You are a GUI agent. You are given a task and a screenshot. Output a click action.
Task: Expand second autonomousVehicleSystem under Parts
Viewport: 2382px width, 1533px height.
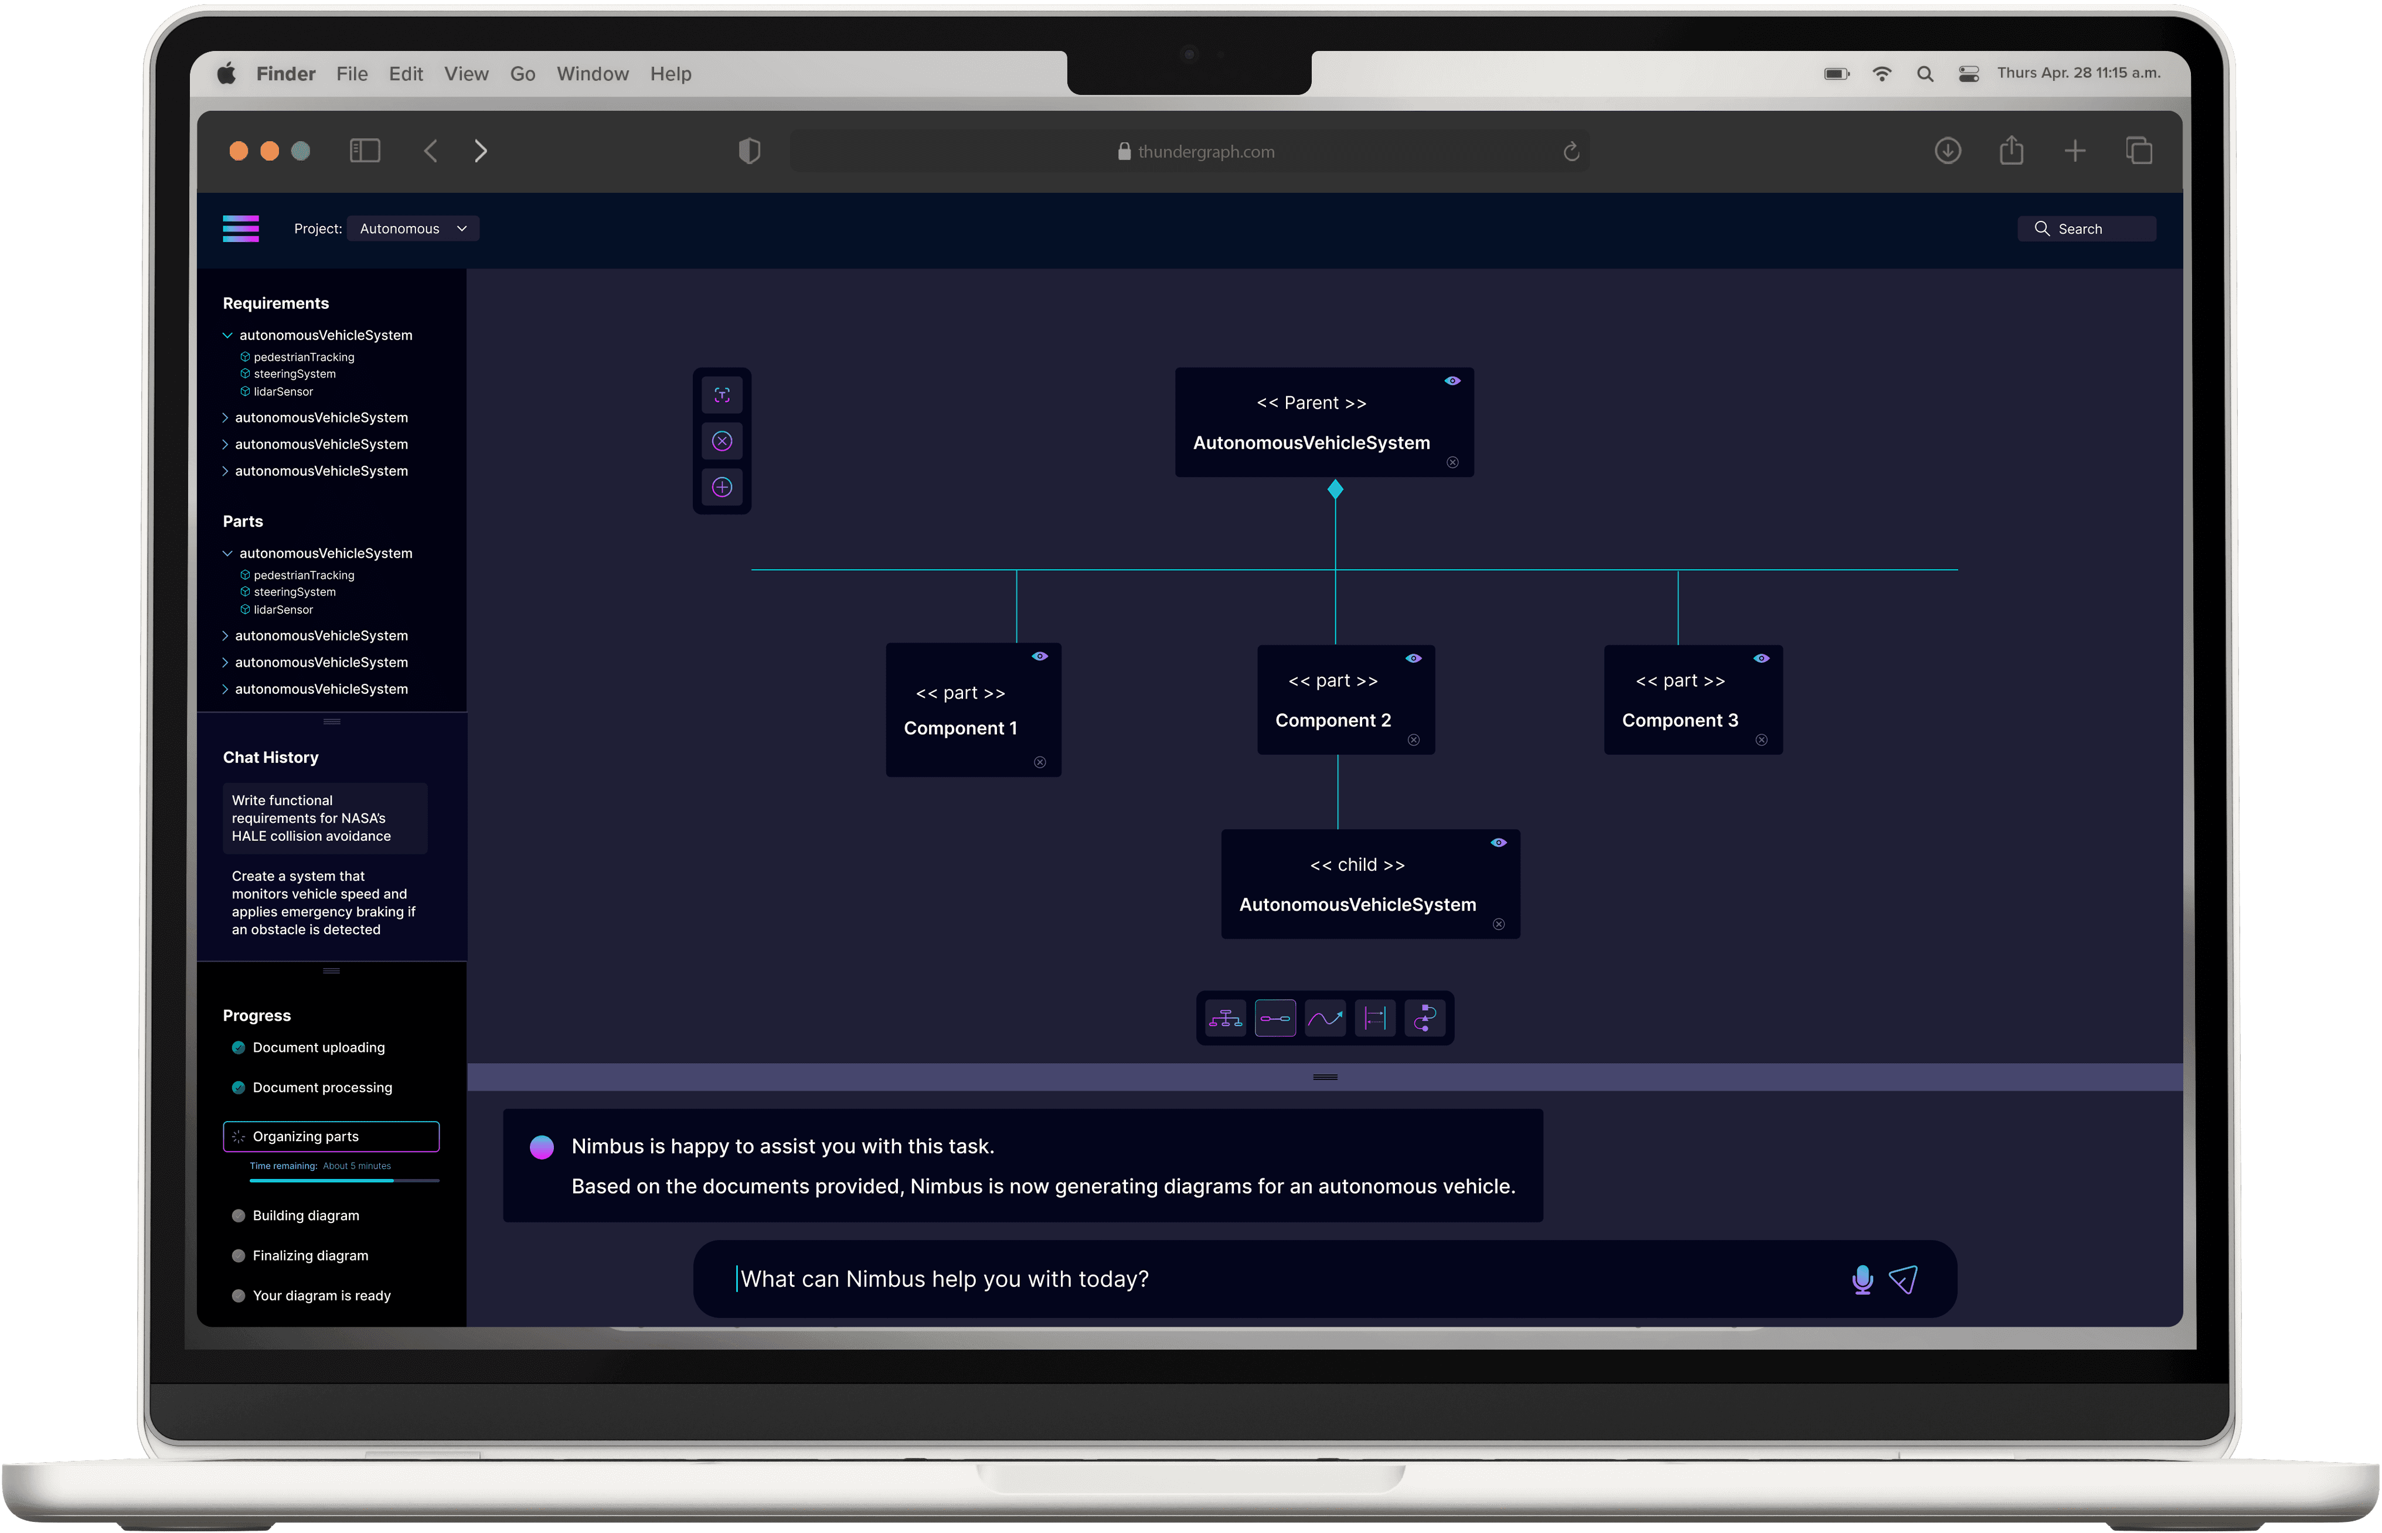point(225,636)
